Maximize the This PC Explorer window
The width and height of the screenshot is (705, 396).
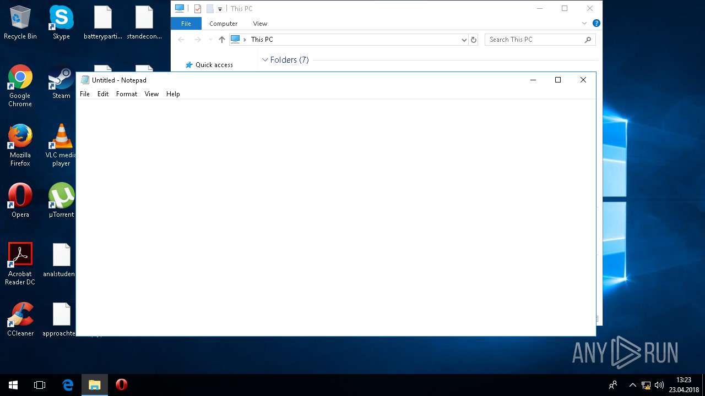(x=565, y=8)
